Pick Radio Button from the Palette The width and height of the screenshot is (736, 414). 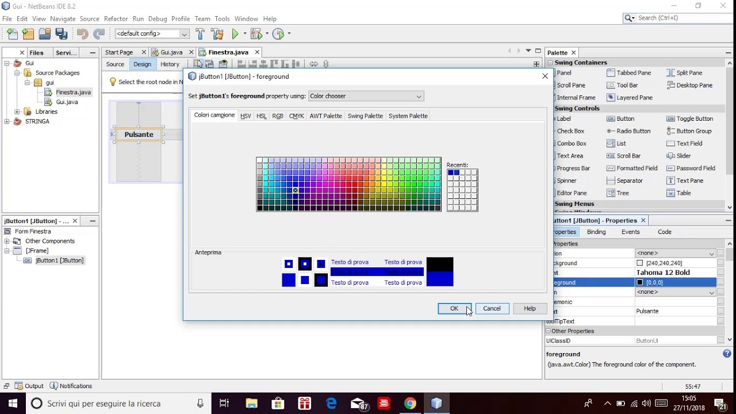coord(628,131)
